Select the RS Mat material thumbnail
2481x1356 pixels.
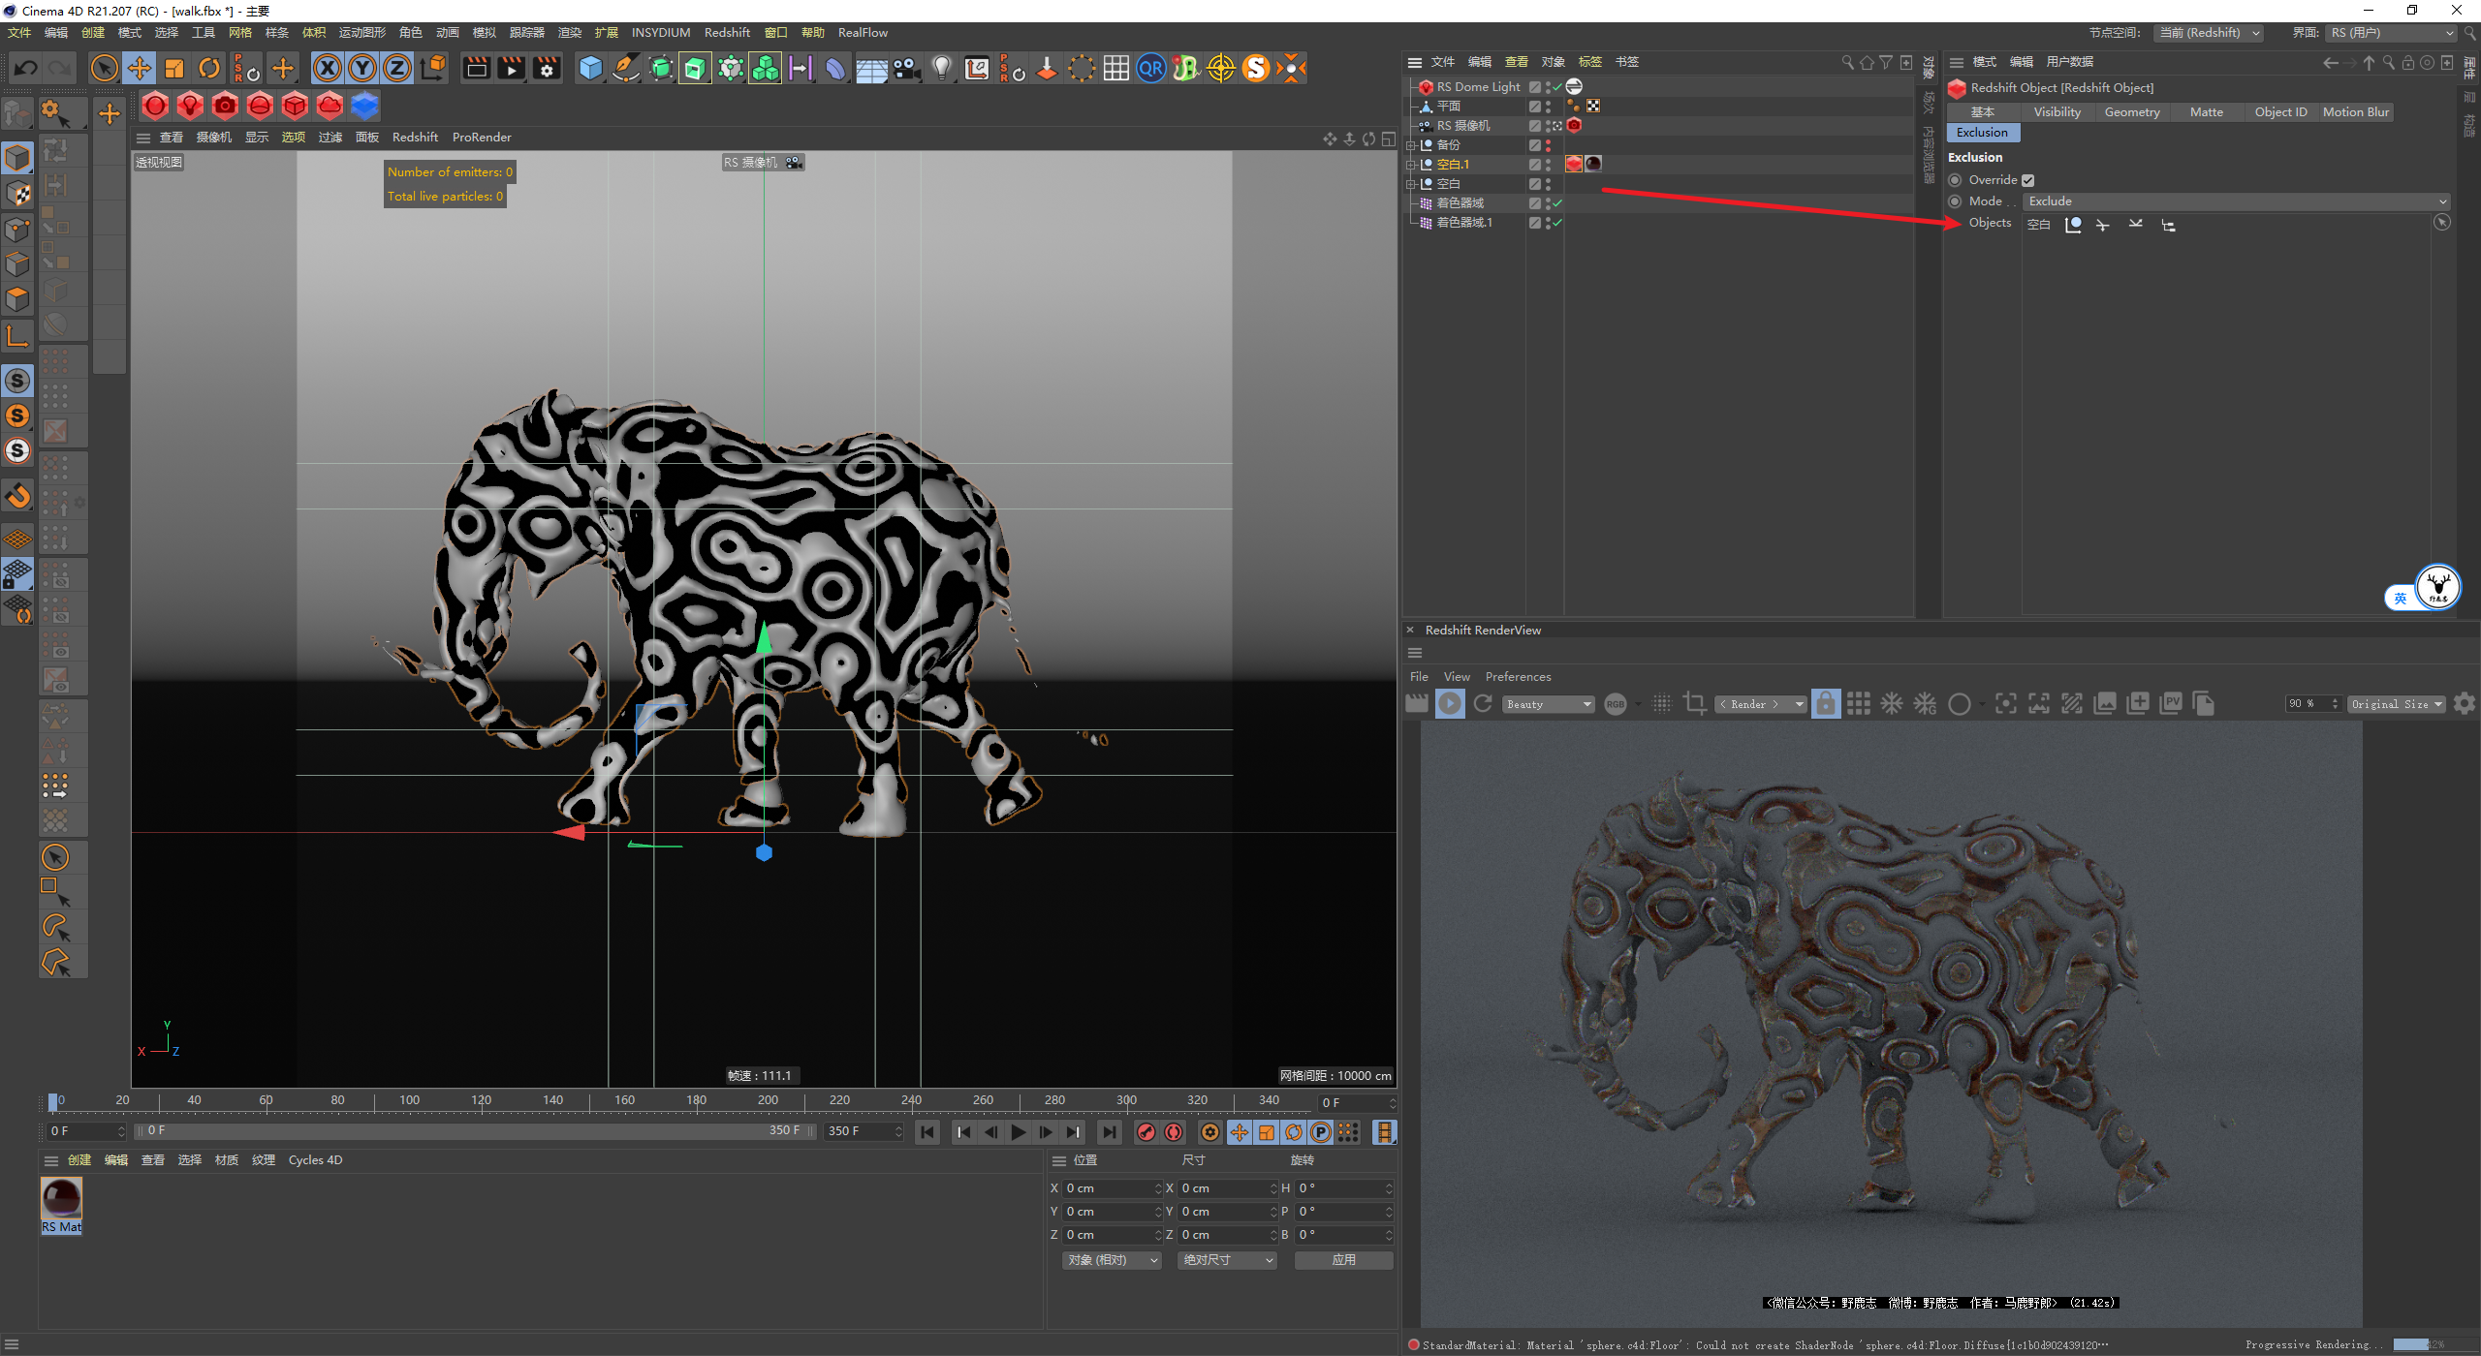pos(61,1199)
